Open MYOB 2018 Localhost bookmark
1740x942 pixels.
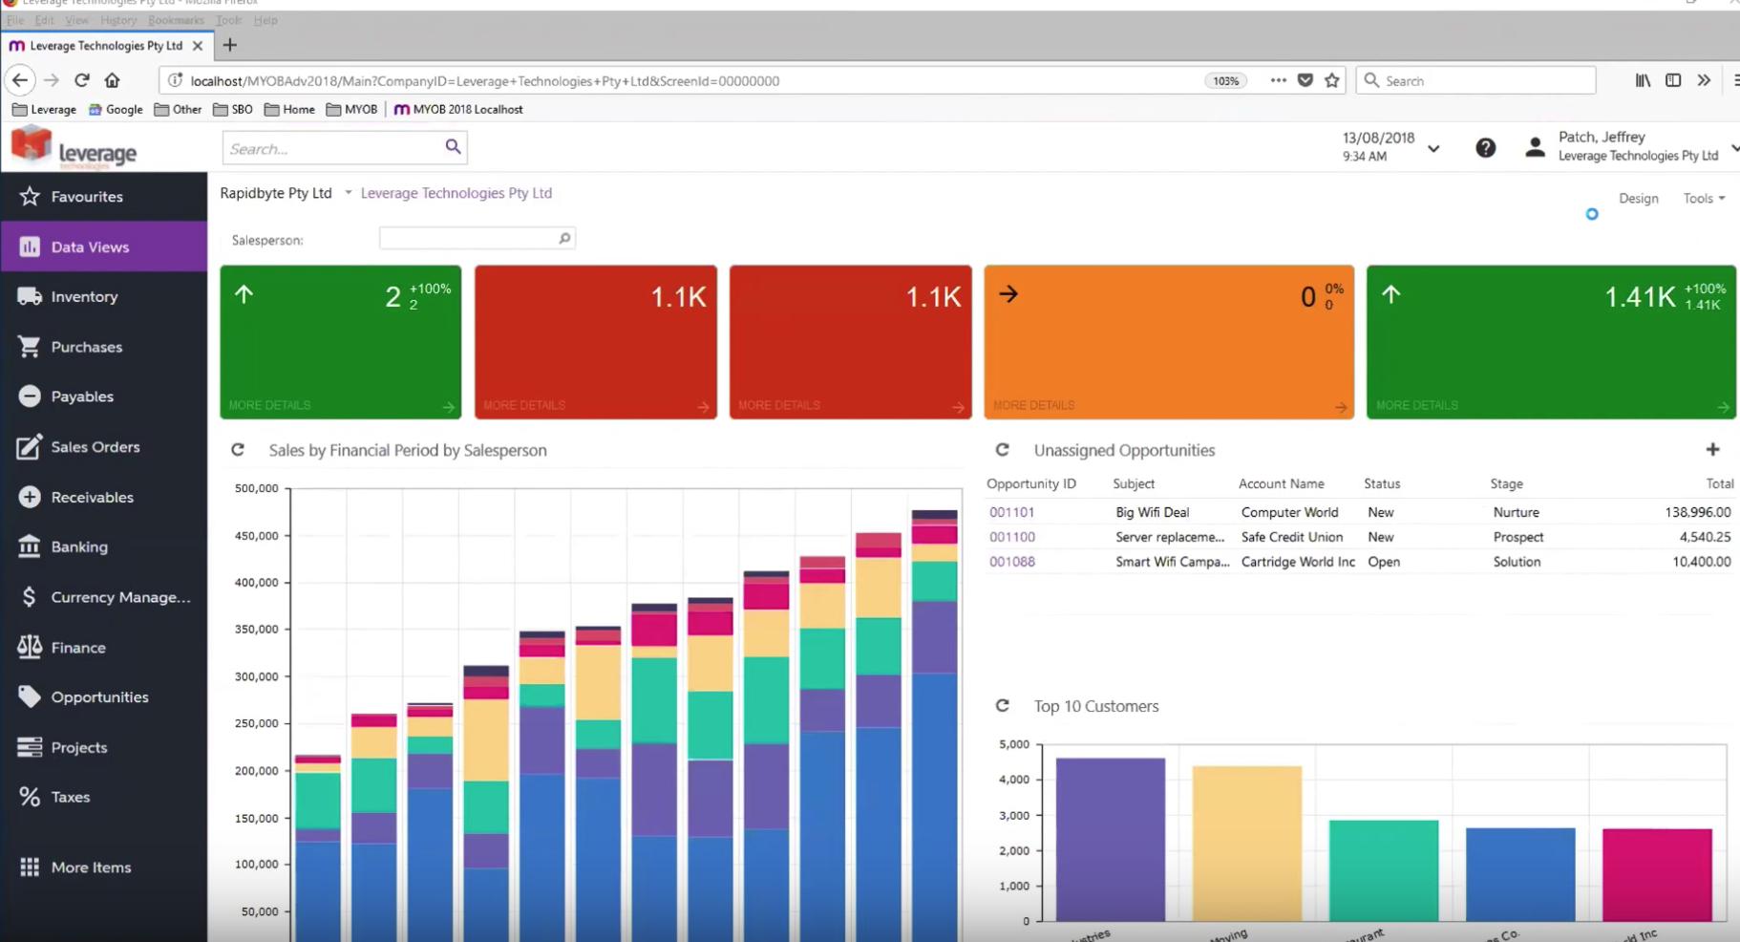[458, 110]
